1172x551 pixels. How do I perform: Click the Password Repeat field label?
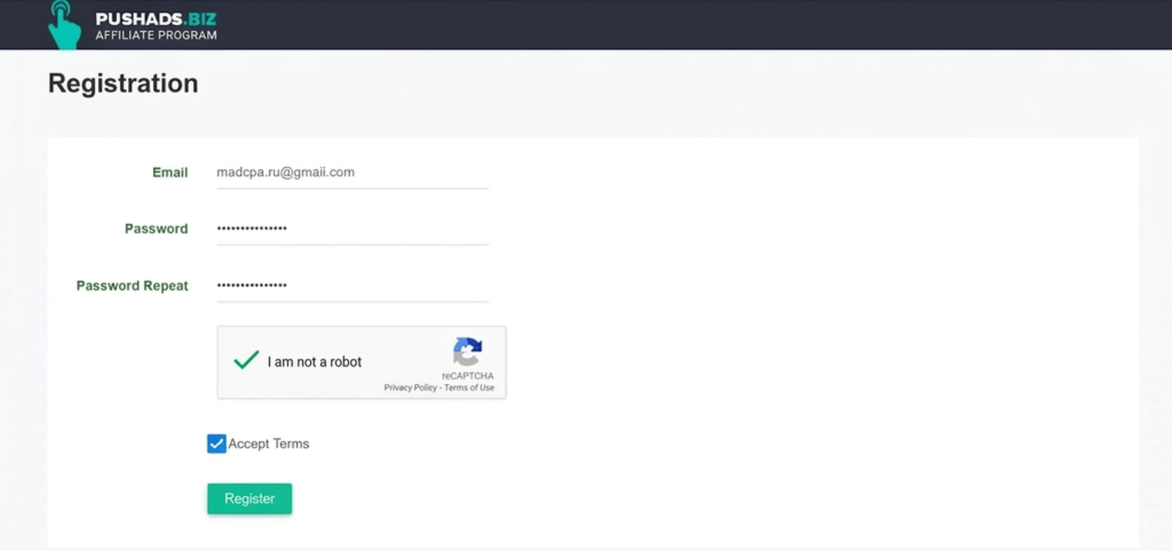point(133,286)
